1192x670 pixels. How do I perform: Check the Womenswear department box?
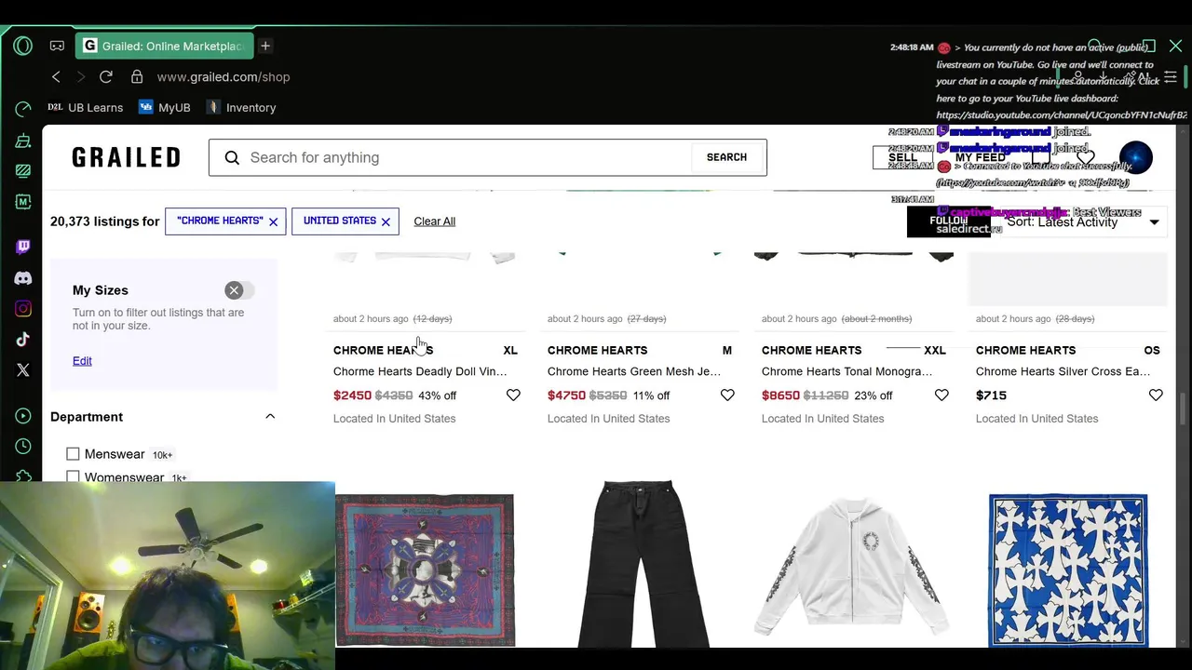(x=73, y=477)
